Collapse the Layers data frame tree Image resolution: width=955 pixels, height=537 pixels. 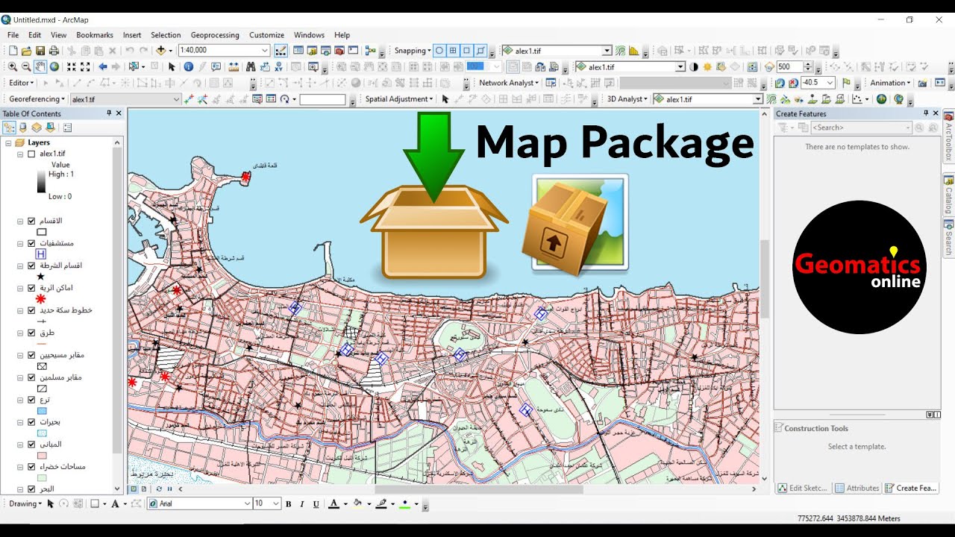click(x=8, y=142)
